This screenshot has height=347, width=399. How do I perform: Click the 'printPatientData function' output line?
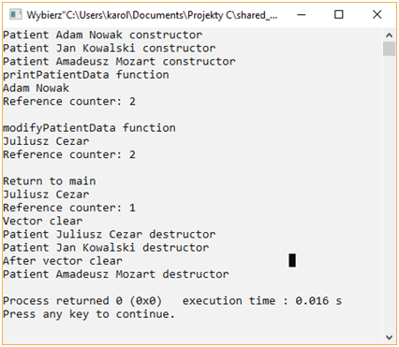[x=86, y=75]
